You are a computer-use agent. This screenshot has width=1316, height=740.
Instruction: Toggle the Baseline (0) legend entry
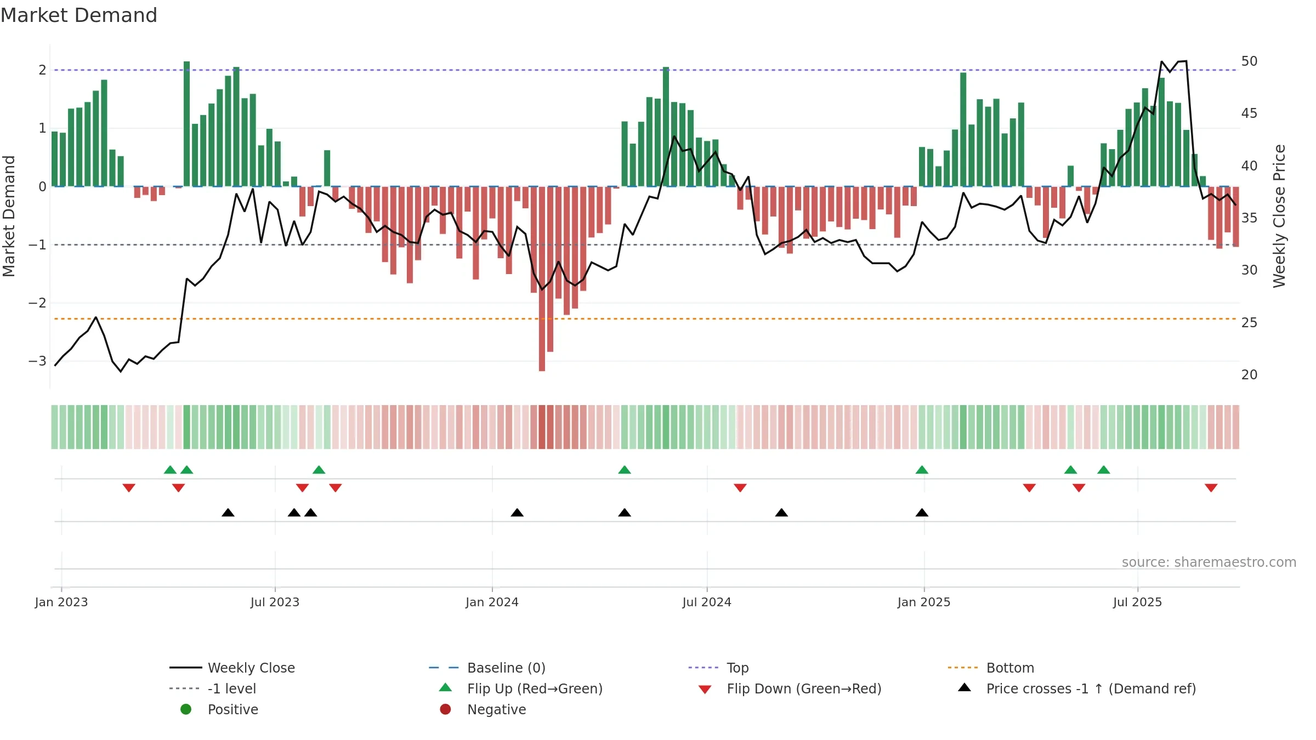487,668
